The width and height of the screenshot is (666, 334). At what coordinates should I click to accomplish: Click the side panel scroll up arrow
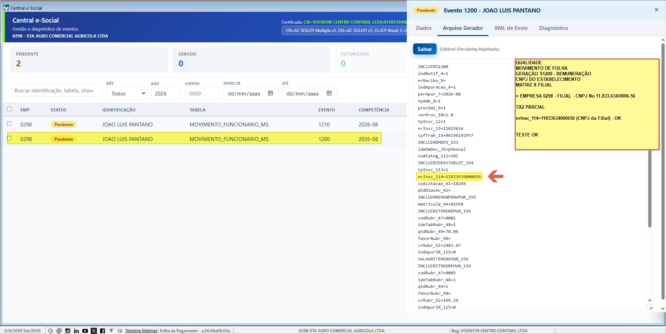coord(663,40)
